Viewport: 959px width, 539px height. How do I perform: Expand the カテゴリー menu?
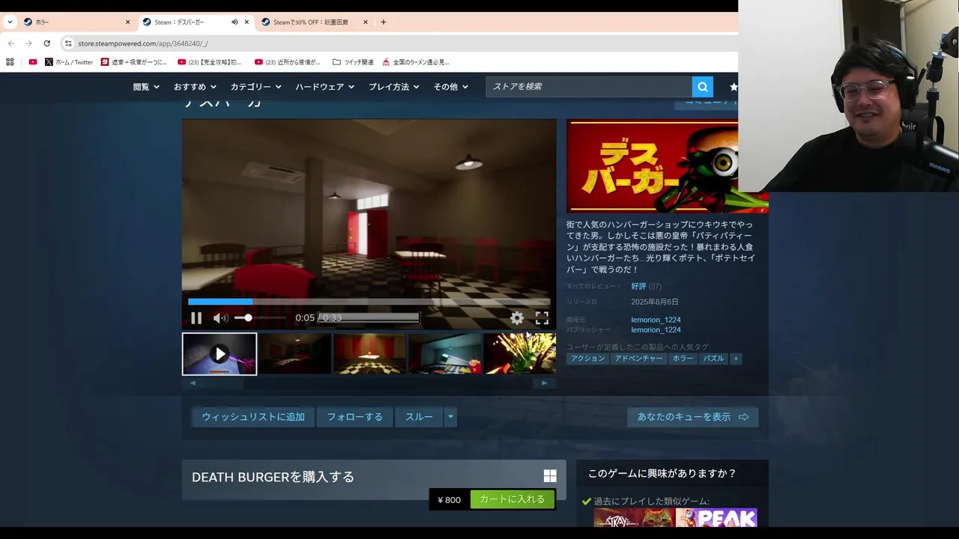(256, 87)
